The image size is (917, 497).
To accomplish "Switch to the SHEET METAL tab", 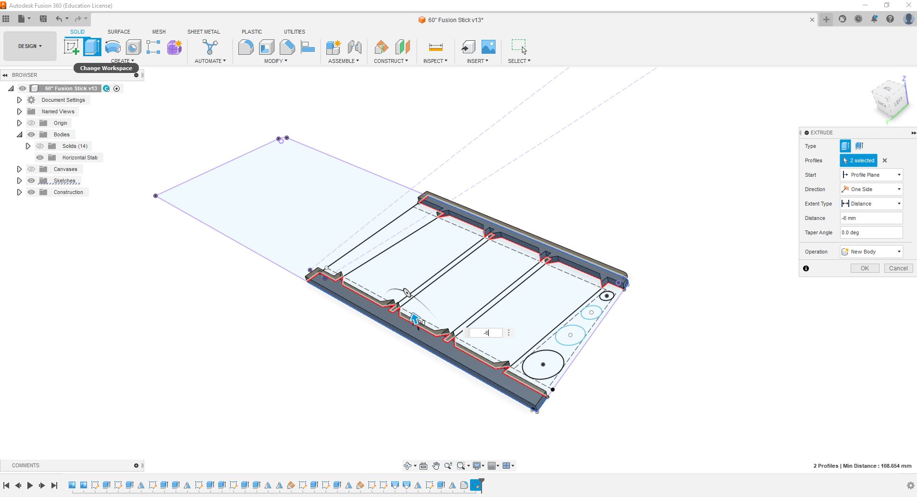I will pos(203,32).
